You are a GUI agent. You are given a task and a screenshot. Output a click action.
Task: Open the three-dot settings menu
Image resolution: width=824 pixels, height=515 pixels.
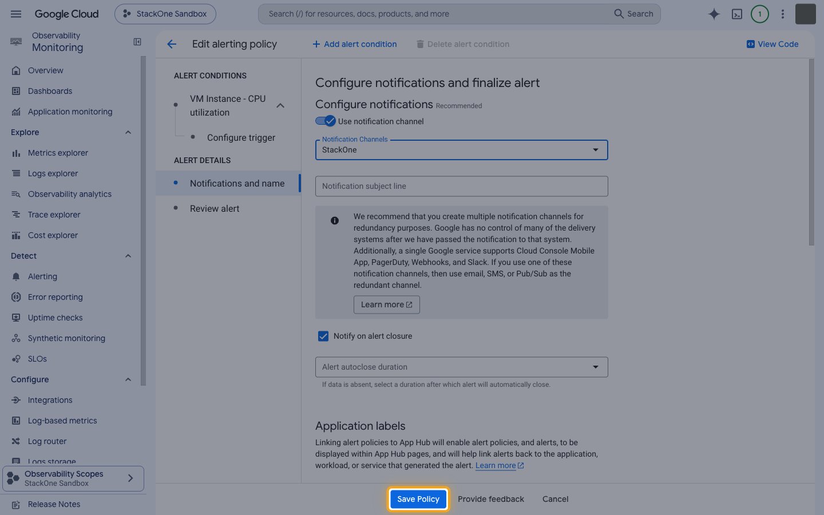[x=783, y=14]
